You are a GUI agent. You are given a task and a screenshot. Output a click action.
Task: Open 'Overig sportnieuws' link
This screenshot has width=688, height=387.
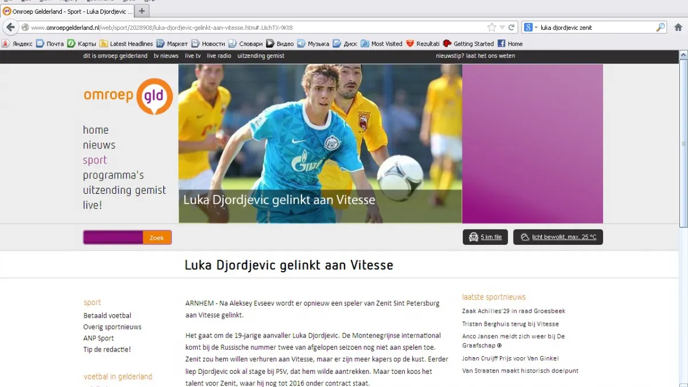112,327
